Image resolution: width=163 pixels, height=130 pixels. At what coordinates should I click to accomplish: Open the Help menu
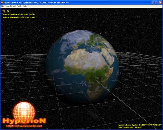[x=25, y=6]
